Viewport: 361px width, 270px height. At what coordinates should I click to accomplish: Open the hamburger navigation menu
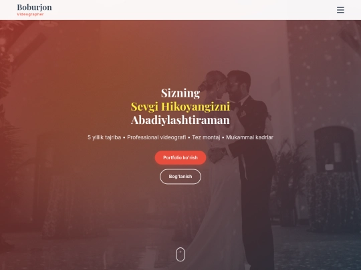point(340,10)
